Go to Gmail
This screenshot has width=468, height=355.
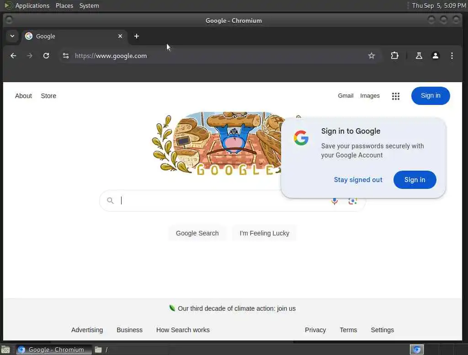(346, 96)
